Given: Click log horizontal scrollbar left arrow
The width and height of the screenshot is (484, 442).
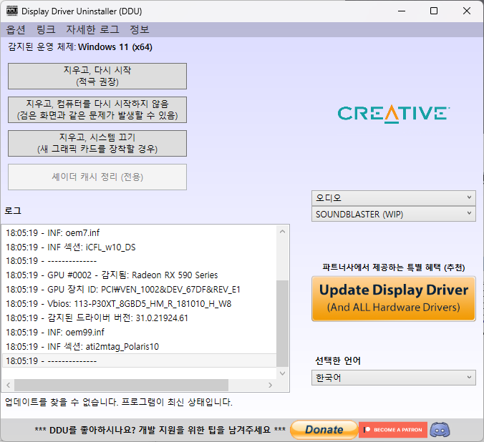Looking at the screenshot, I should pos(9,385).
